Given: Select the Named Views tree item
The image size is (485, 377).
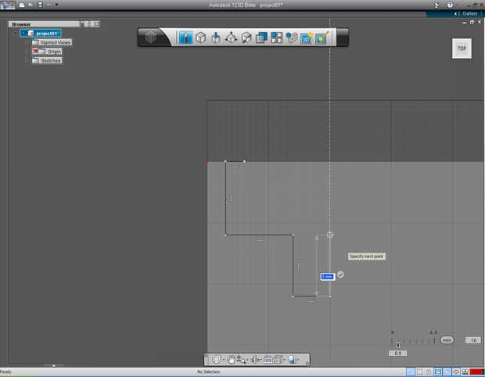Looking at the screenshot, I should [x=52, y=42].
